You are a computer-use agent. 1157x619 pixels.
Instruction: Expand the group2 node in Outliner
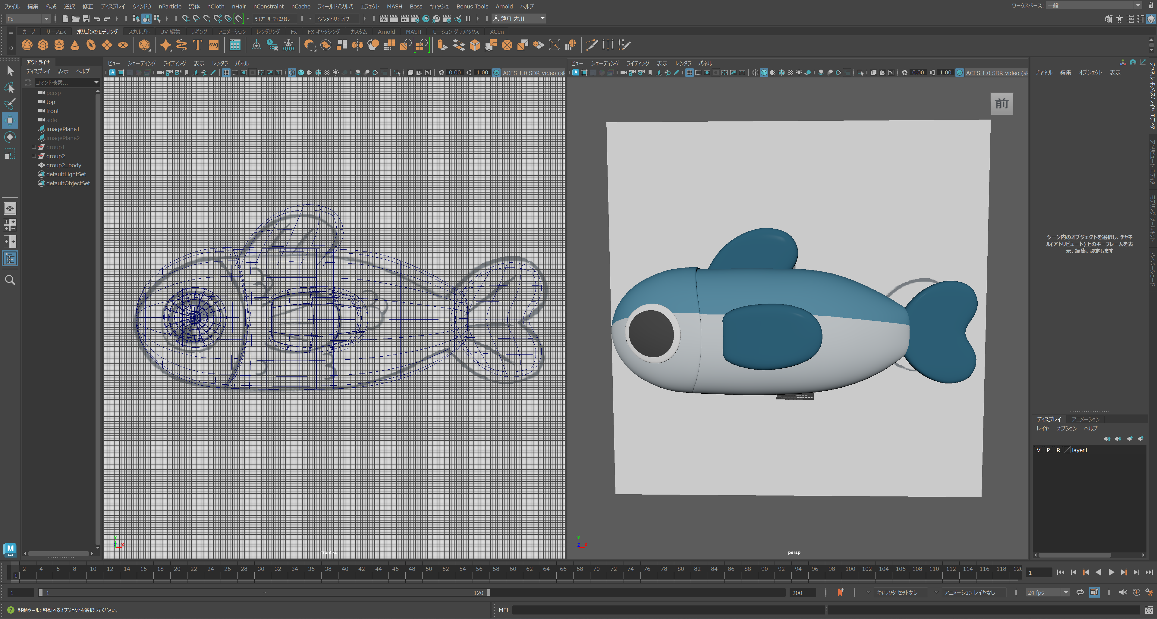point(34,156)
